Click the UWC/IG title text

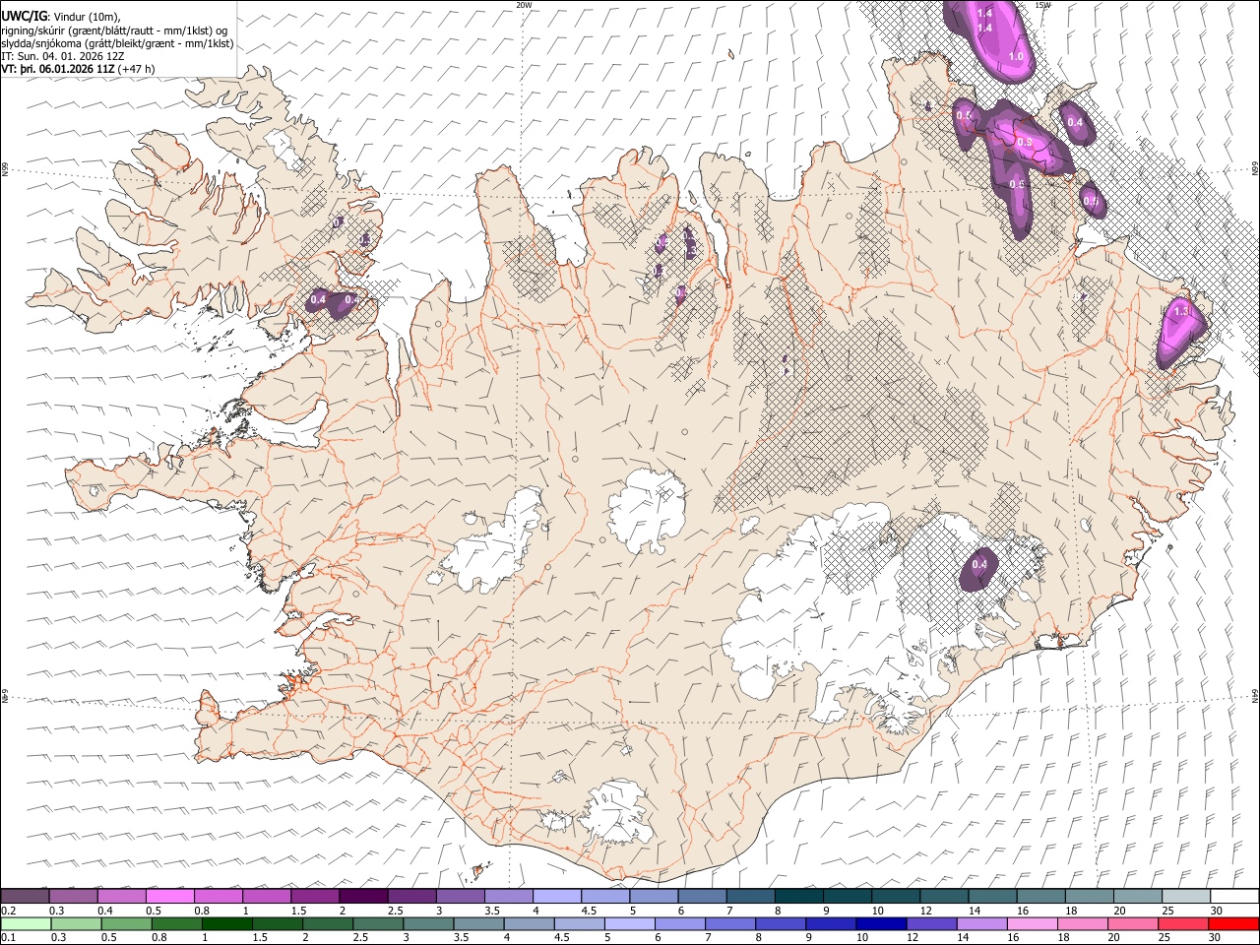(24, 16)
